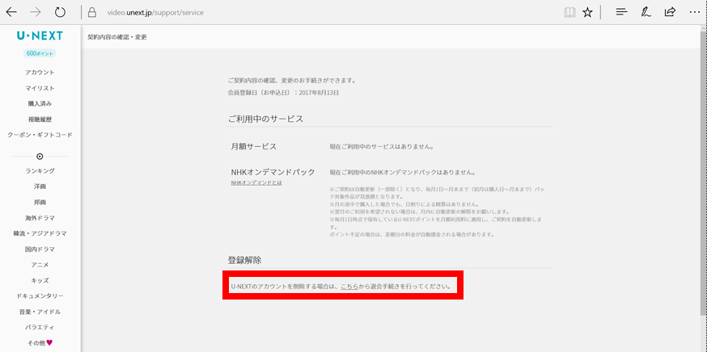The image size is (707, 352).
Task: Select バラエティ category
Action: (40, 327)
